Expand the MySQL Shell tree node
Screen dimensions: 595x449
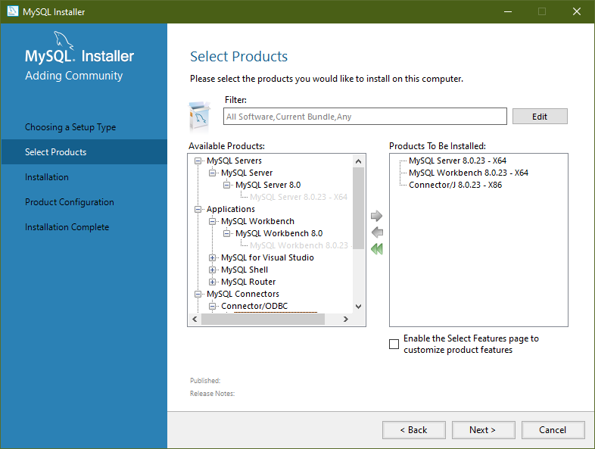tap(212, 270)
